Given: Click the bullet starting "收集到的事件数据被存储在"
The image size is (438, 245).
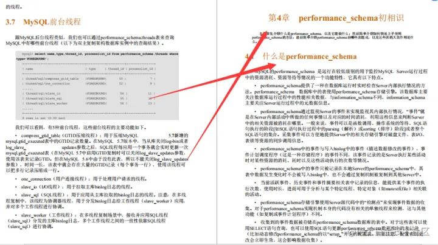Looking at the screenshot, I should point(336,231).
